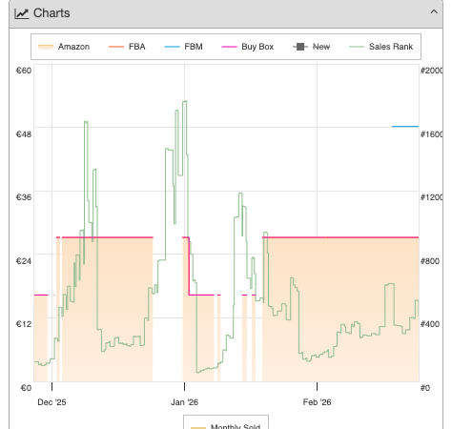The image size is (452, 429).
Task: Click the Amazon orange legend swatch
Action: tap(46, 47)
